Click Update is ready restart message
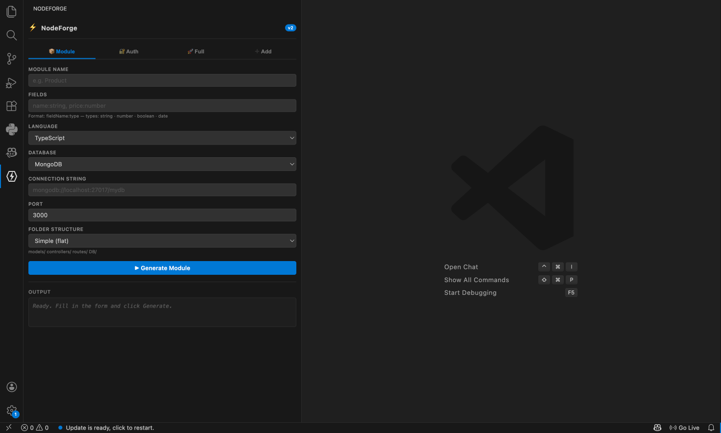Image resolution: width=721 pixels, height=433 pixels. (x=106, y=428)
